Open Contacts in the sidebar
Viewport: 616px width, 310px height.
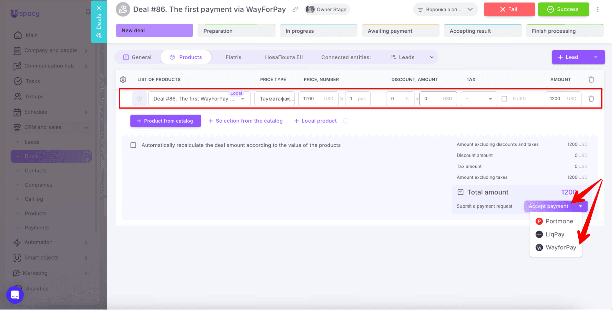click(35, 171)
